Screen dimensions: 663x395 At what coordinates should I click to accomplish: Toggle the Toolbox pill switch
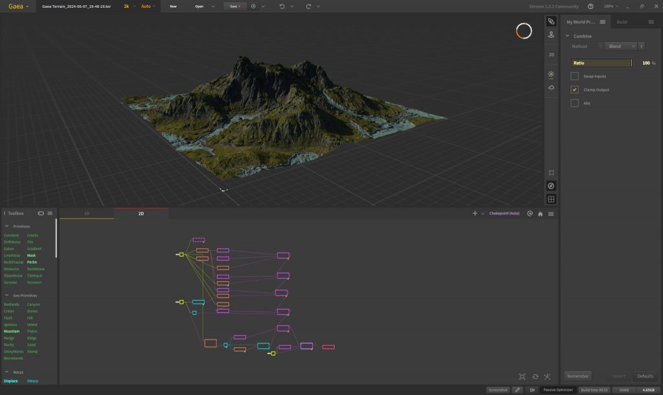click(41, 213)
